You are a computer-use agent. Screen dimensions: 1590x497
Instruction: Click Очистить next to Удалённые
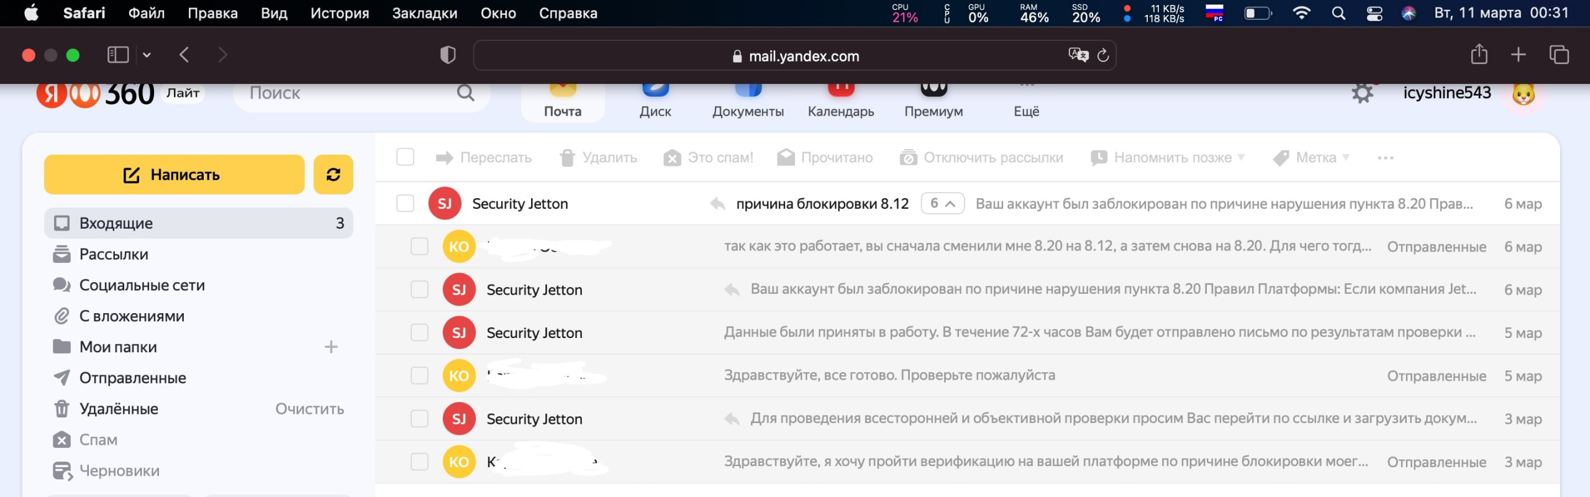pos(309,409)
